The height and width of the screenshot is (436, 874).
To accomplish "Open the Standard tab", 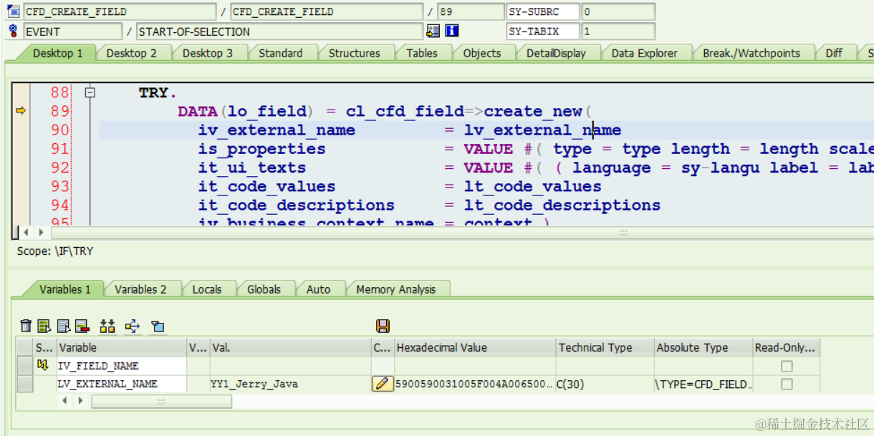I will click(x=281, y=53).
